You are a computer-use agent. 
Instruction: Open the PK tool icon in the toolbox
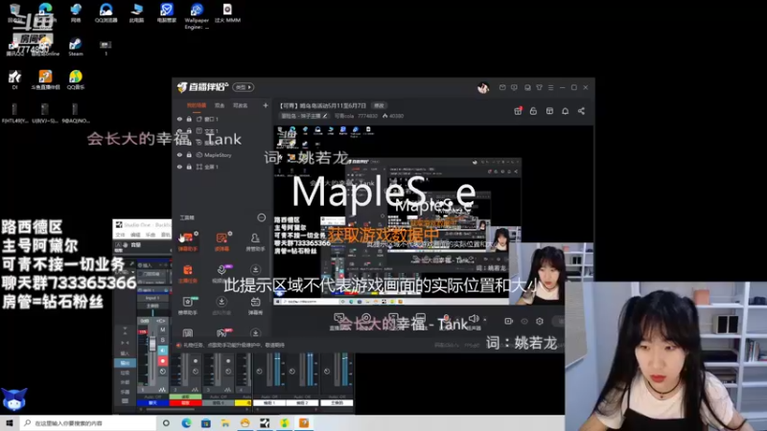[x=221, y=333]
